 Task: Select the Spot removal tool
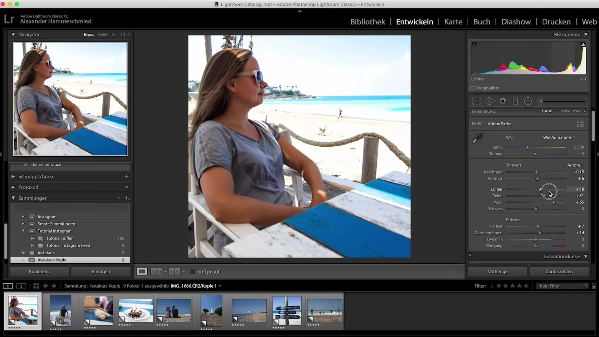tap(490, 101)
